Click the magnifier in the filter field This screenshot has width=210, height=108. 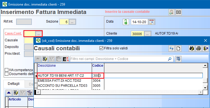[x=170, y=59]
